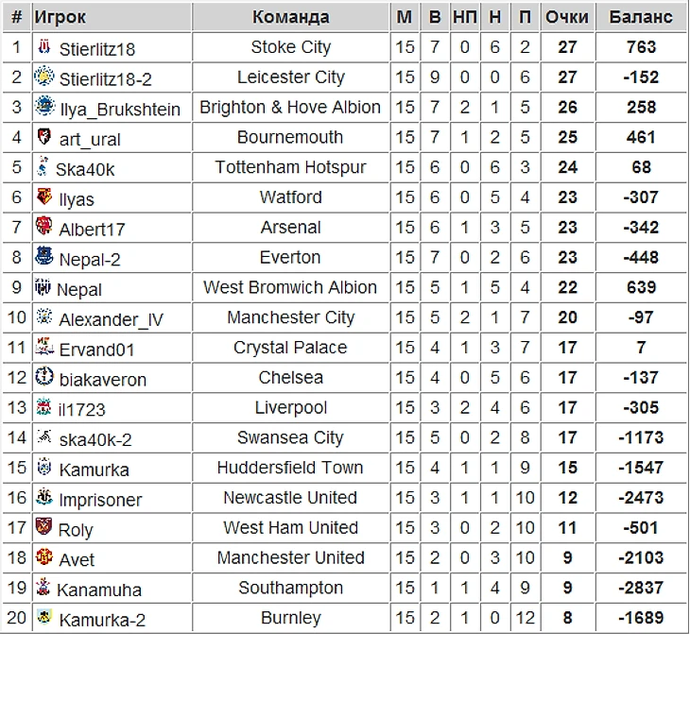
Task: Click the crest icon next to Roly
Action: (x=43, y=527)
